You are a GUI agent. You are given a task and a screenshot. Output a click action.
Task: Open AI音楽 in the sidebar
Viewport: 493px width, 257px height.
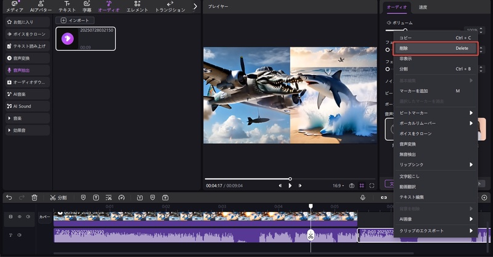point(28,94)
